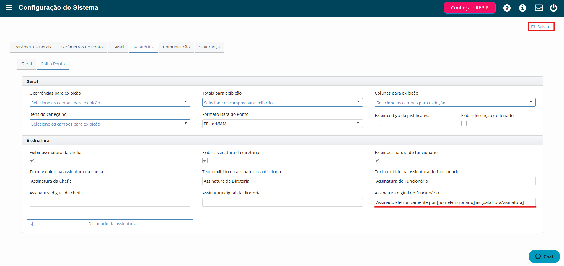Viewport: 564px width, 266px height.
Task: Click the Assinatura digital do funcionário field
Action: (x=455, y=202)
